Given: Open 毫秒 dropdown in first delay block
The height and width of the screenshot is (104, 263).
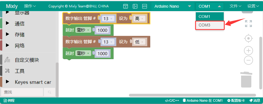Looking at the screenshot, I should point(83,30).
